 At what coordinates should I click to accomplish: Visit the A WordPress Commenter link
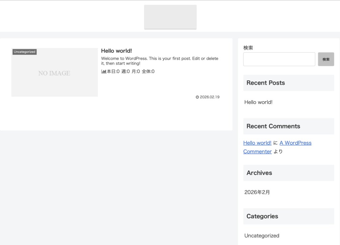click(x=295, y=143)
